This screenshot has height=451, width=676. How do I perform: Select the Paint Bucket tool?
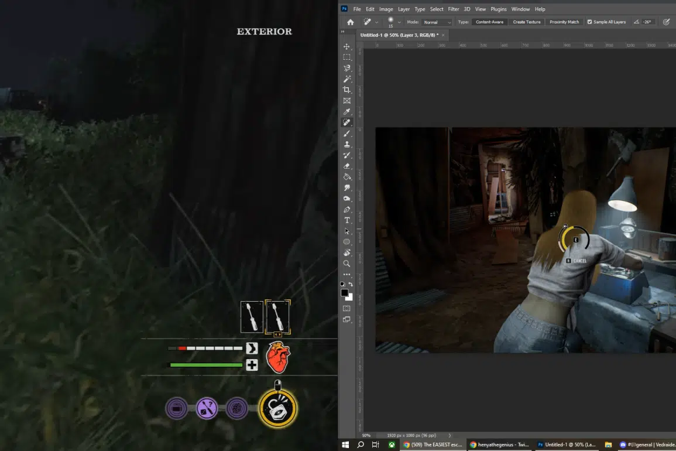point(346,177)
